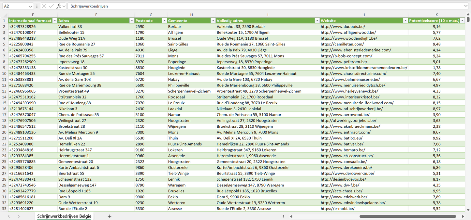471x220 pixels.
Task: Open the Postcode column filter dropdown
Action: point(164,20)
